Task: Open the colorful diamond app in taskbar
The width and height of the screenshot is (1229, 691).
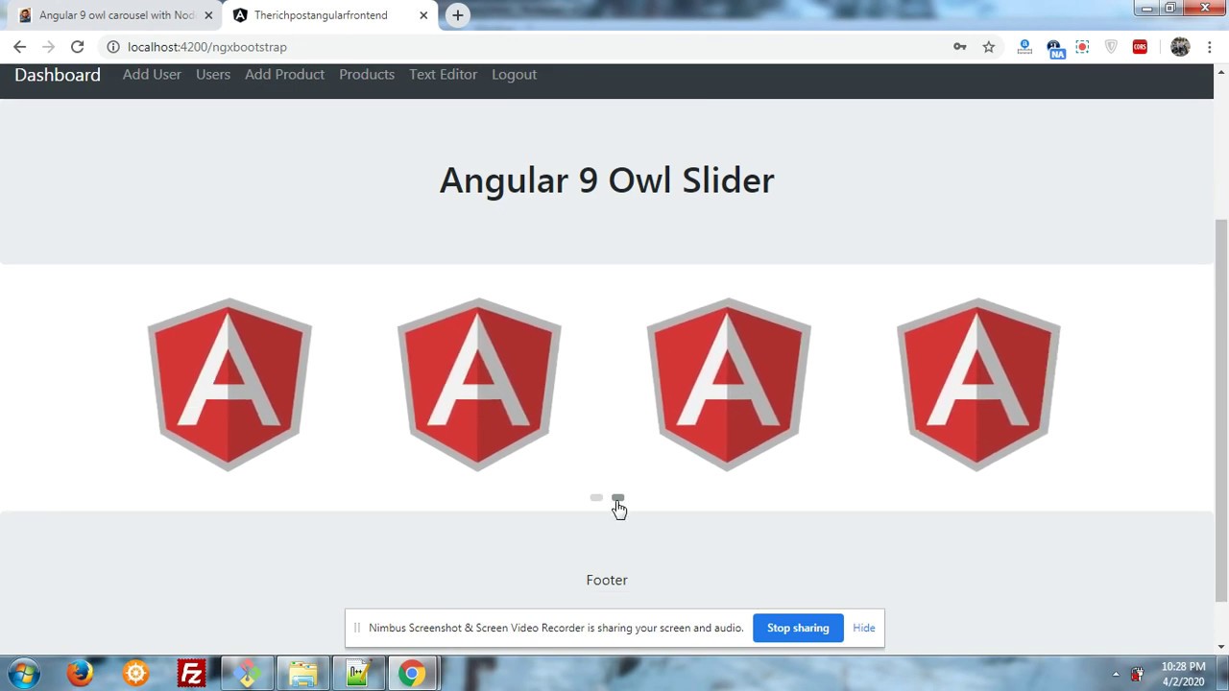Action: coord(247,674)
